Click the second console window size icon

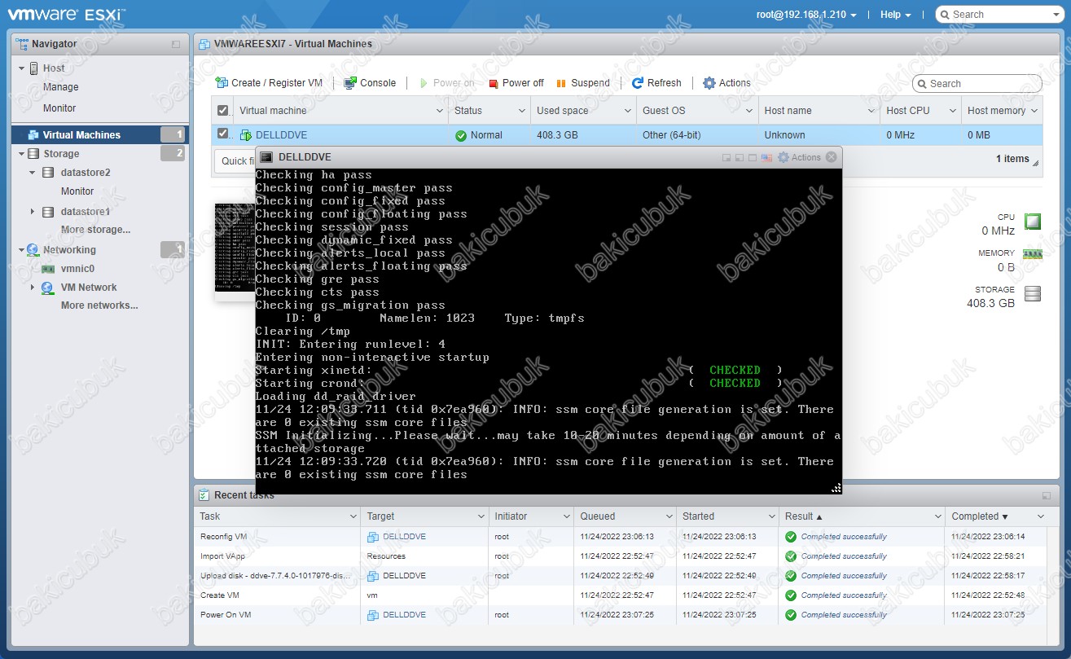[739, 157]
